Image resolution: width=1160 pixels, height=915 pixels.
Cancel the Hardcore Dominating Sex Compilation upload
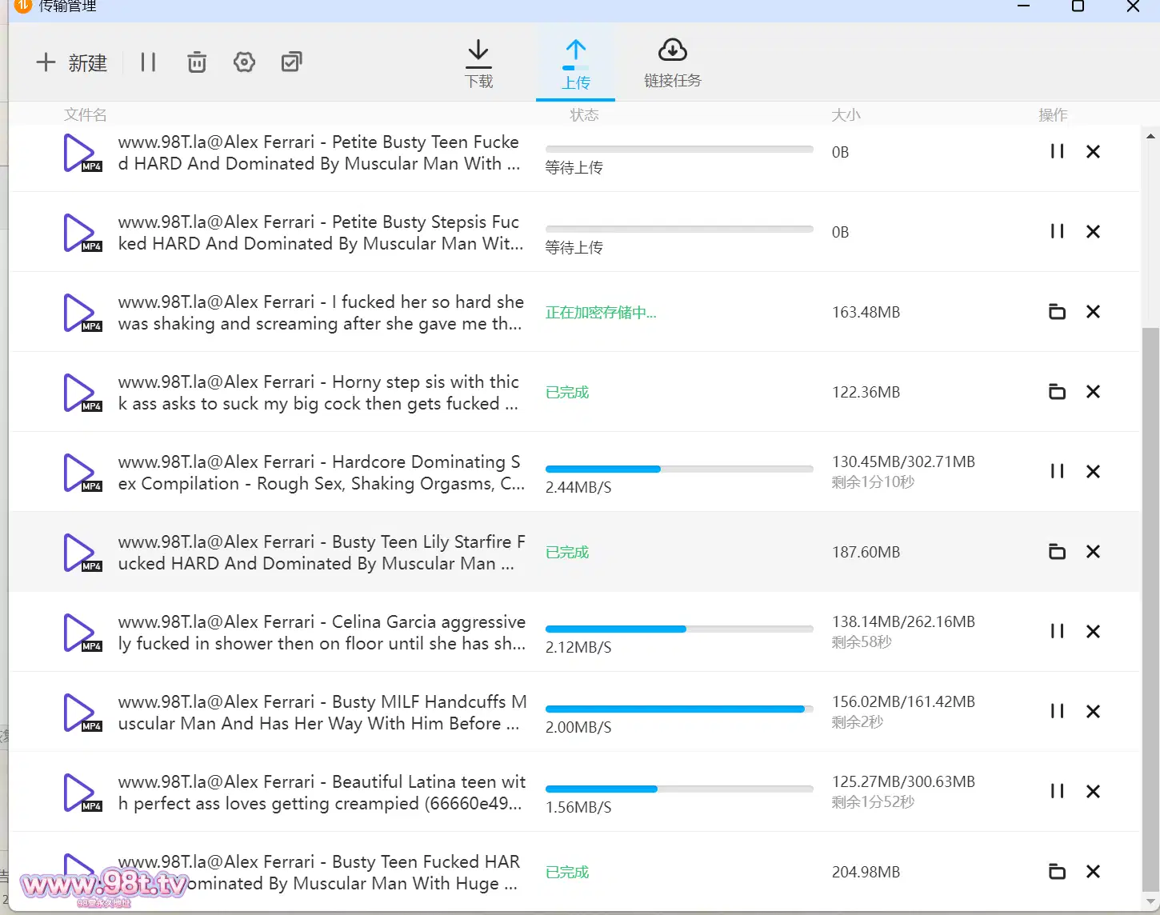coord(1093,471)
